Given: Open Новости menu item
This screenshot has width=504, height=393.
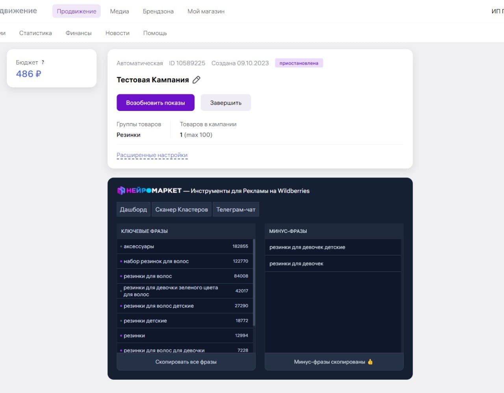Looking at the screenshot, I should (117, 33).
